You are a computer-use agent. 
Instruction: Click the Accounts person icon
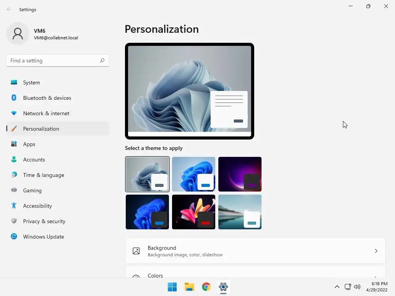coord(14,159)
